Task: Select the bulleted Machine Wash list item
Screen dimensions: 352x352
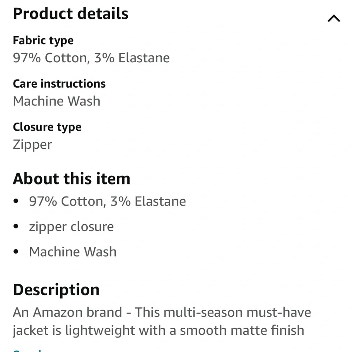Action: [73, 252]
